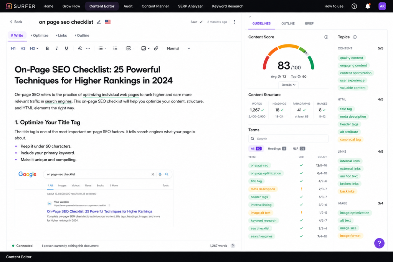
Task: Filter terms by All
Action: coord(256,148)
